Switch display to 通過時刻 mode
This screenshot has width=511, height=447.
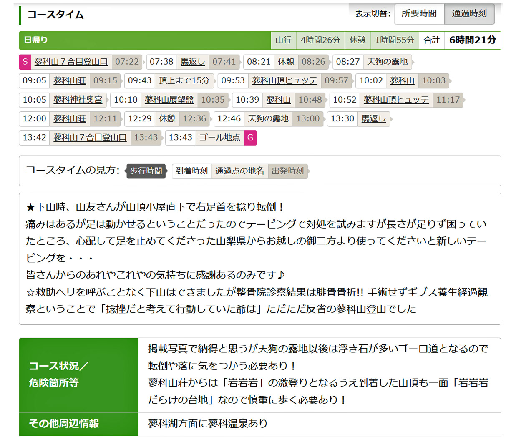coord(469,14)
